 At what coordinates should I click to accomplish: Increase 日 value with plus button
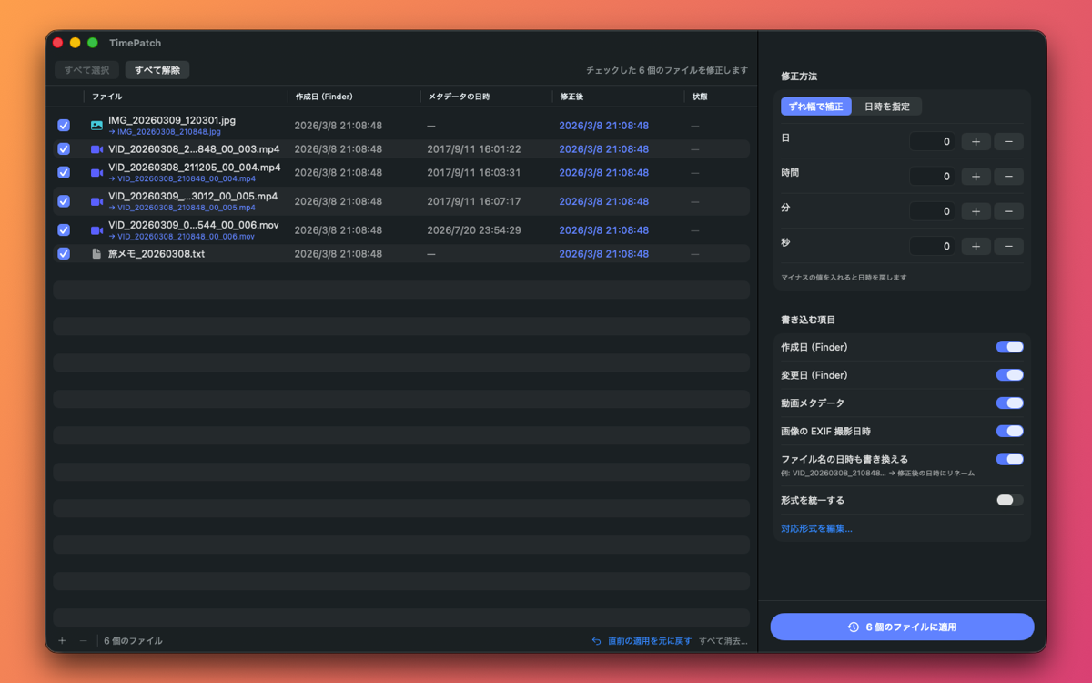pyautogui.click(x=976, y=142)
